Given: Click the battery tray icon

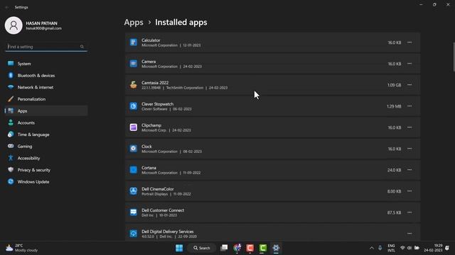Looking at the screenshot, I should pyautogui.click(x=417, y=248).
